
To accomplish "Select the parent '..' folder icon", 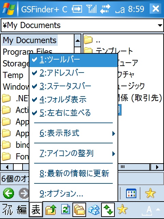I will (x=88, y=40).
